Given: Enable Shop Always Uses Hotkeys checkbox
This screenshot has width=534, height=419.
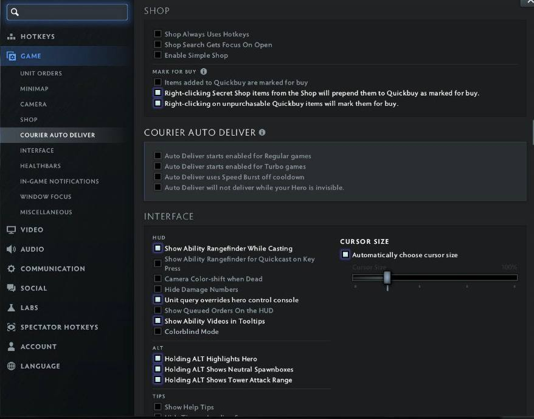Looking at the screenshot, I should pos(158,35).
